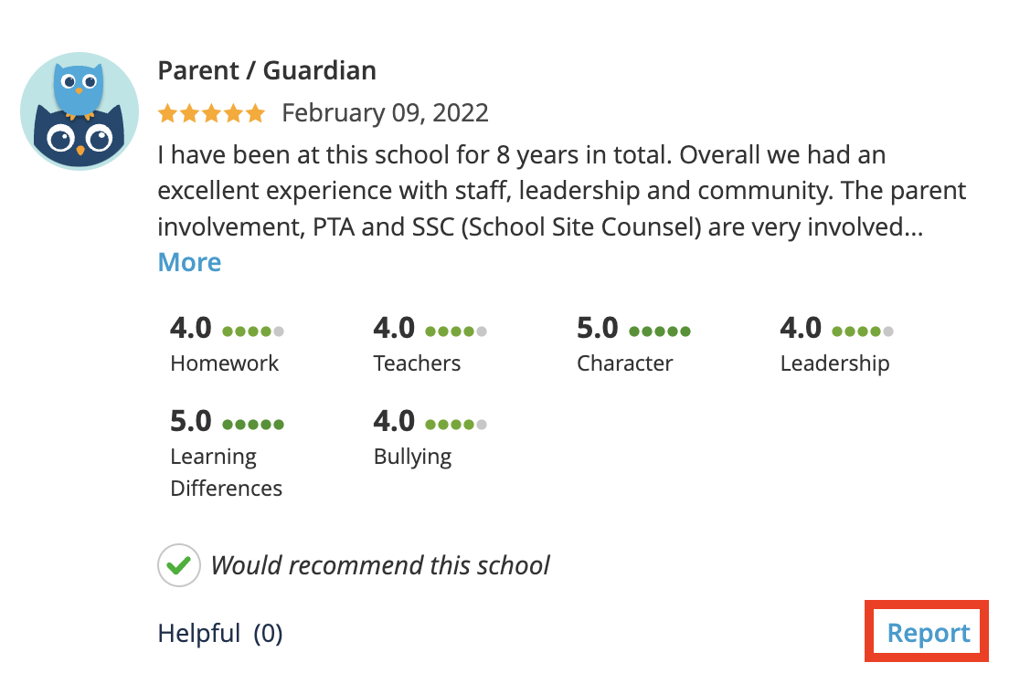1009x694 pixels.
Task: Click the Teachers rating dots
Action: tap(456, 331)
